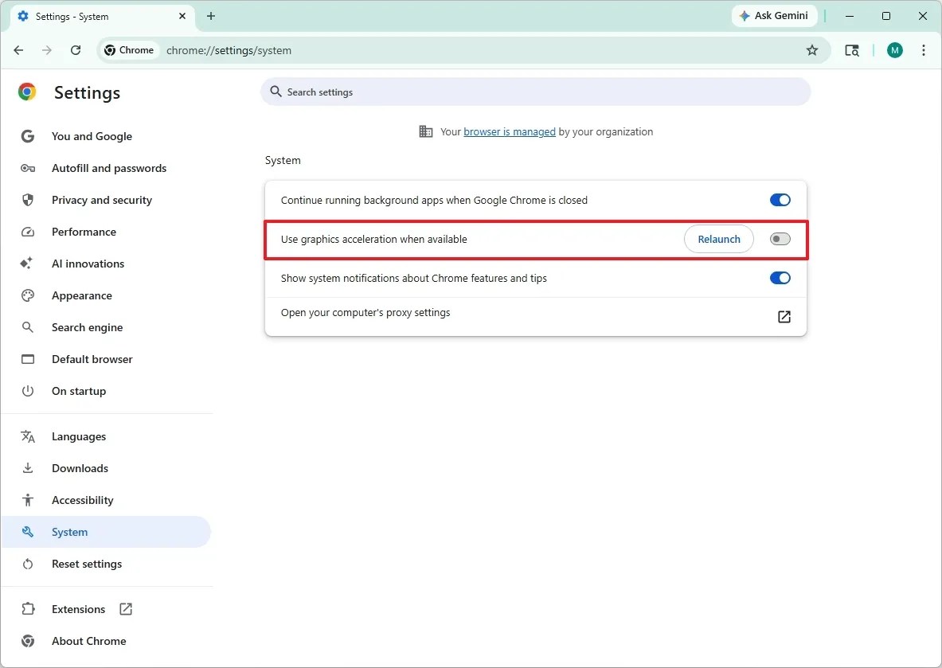Click the Settings page title
Screen dimensions: 942x668
point(87,92)
